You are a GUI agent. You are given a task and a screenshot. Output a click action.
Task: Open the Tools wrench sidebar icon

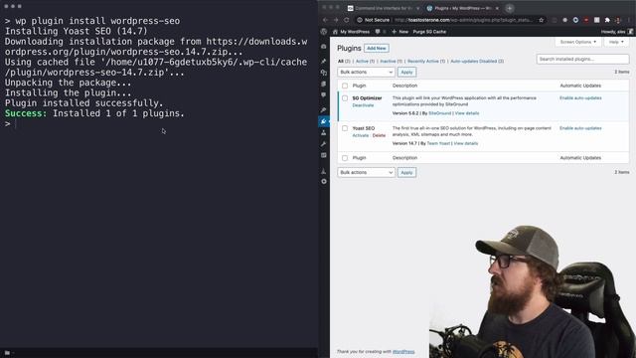[324, 144]
